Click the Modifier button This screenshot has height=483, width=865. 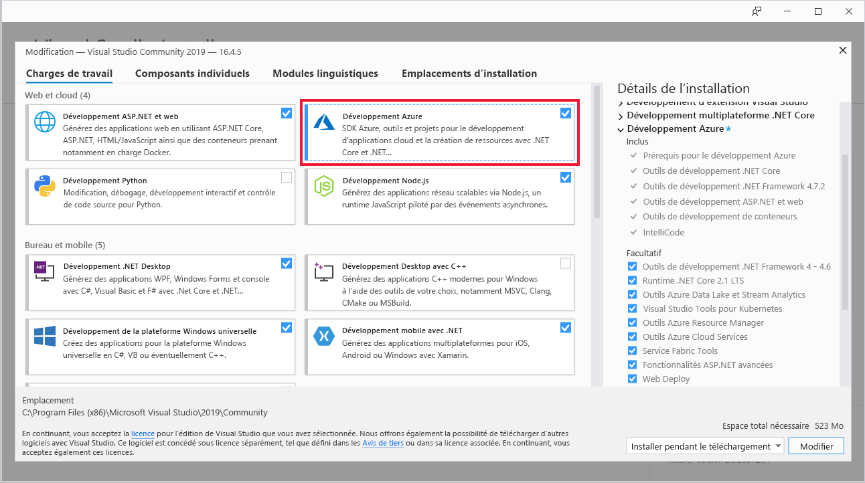[817, 446]
